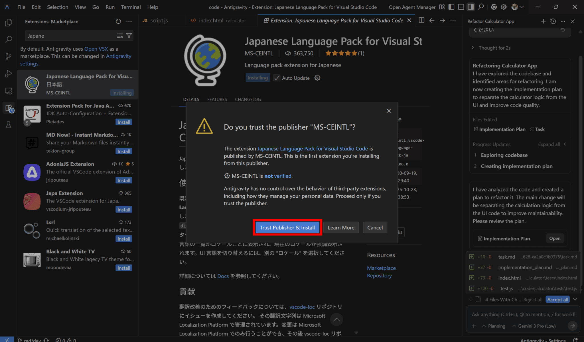This screenshot has height=342, width=584.
Task: Click the Testing flask icon
Action: pos(9,125)
